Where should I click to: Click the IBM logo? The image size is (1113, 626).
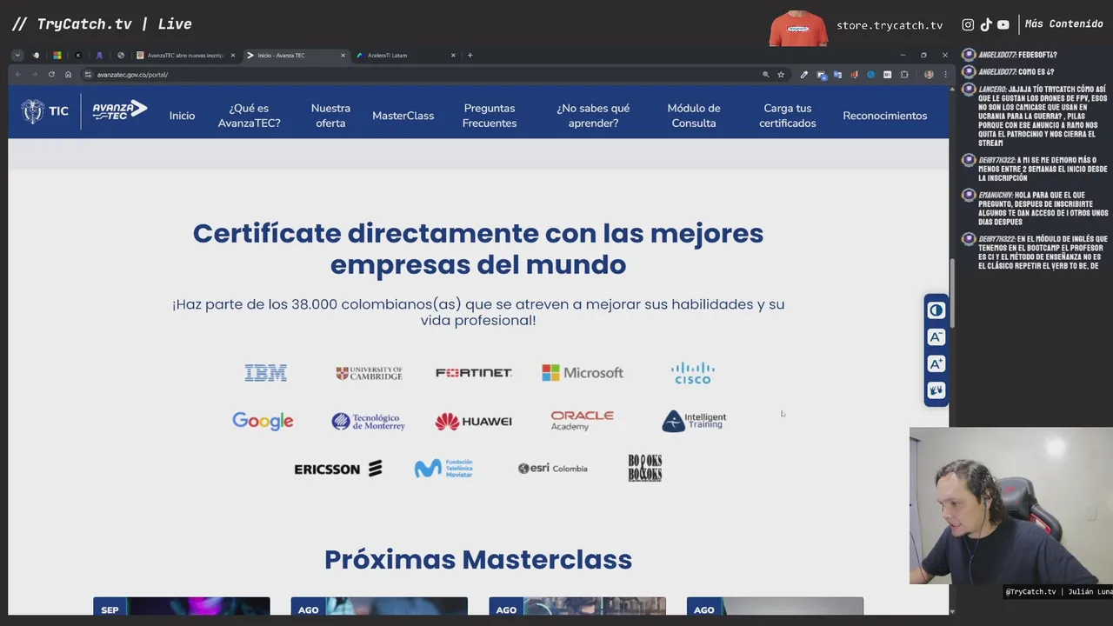coord(265,373)
